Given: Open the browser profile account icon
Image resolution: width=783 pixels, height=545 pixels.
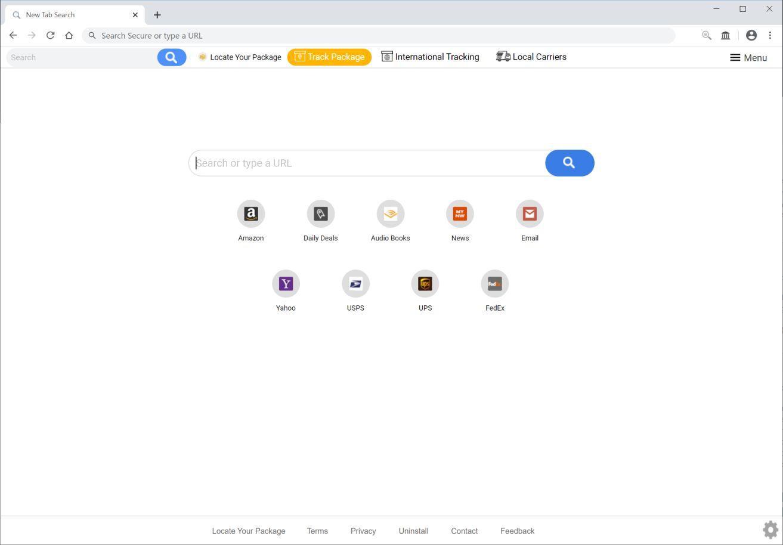Looking at the screenshot, I should [751, 35].
